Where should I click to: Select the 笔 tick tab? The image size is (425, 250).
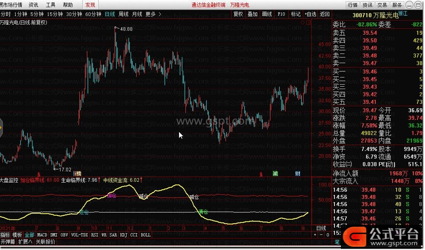(x=337, y=242)
